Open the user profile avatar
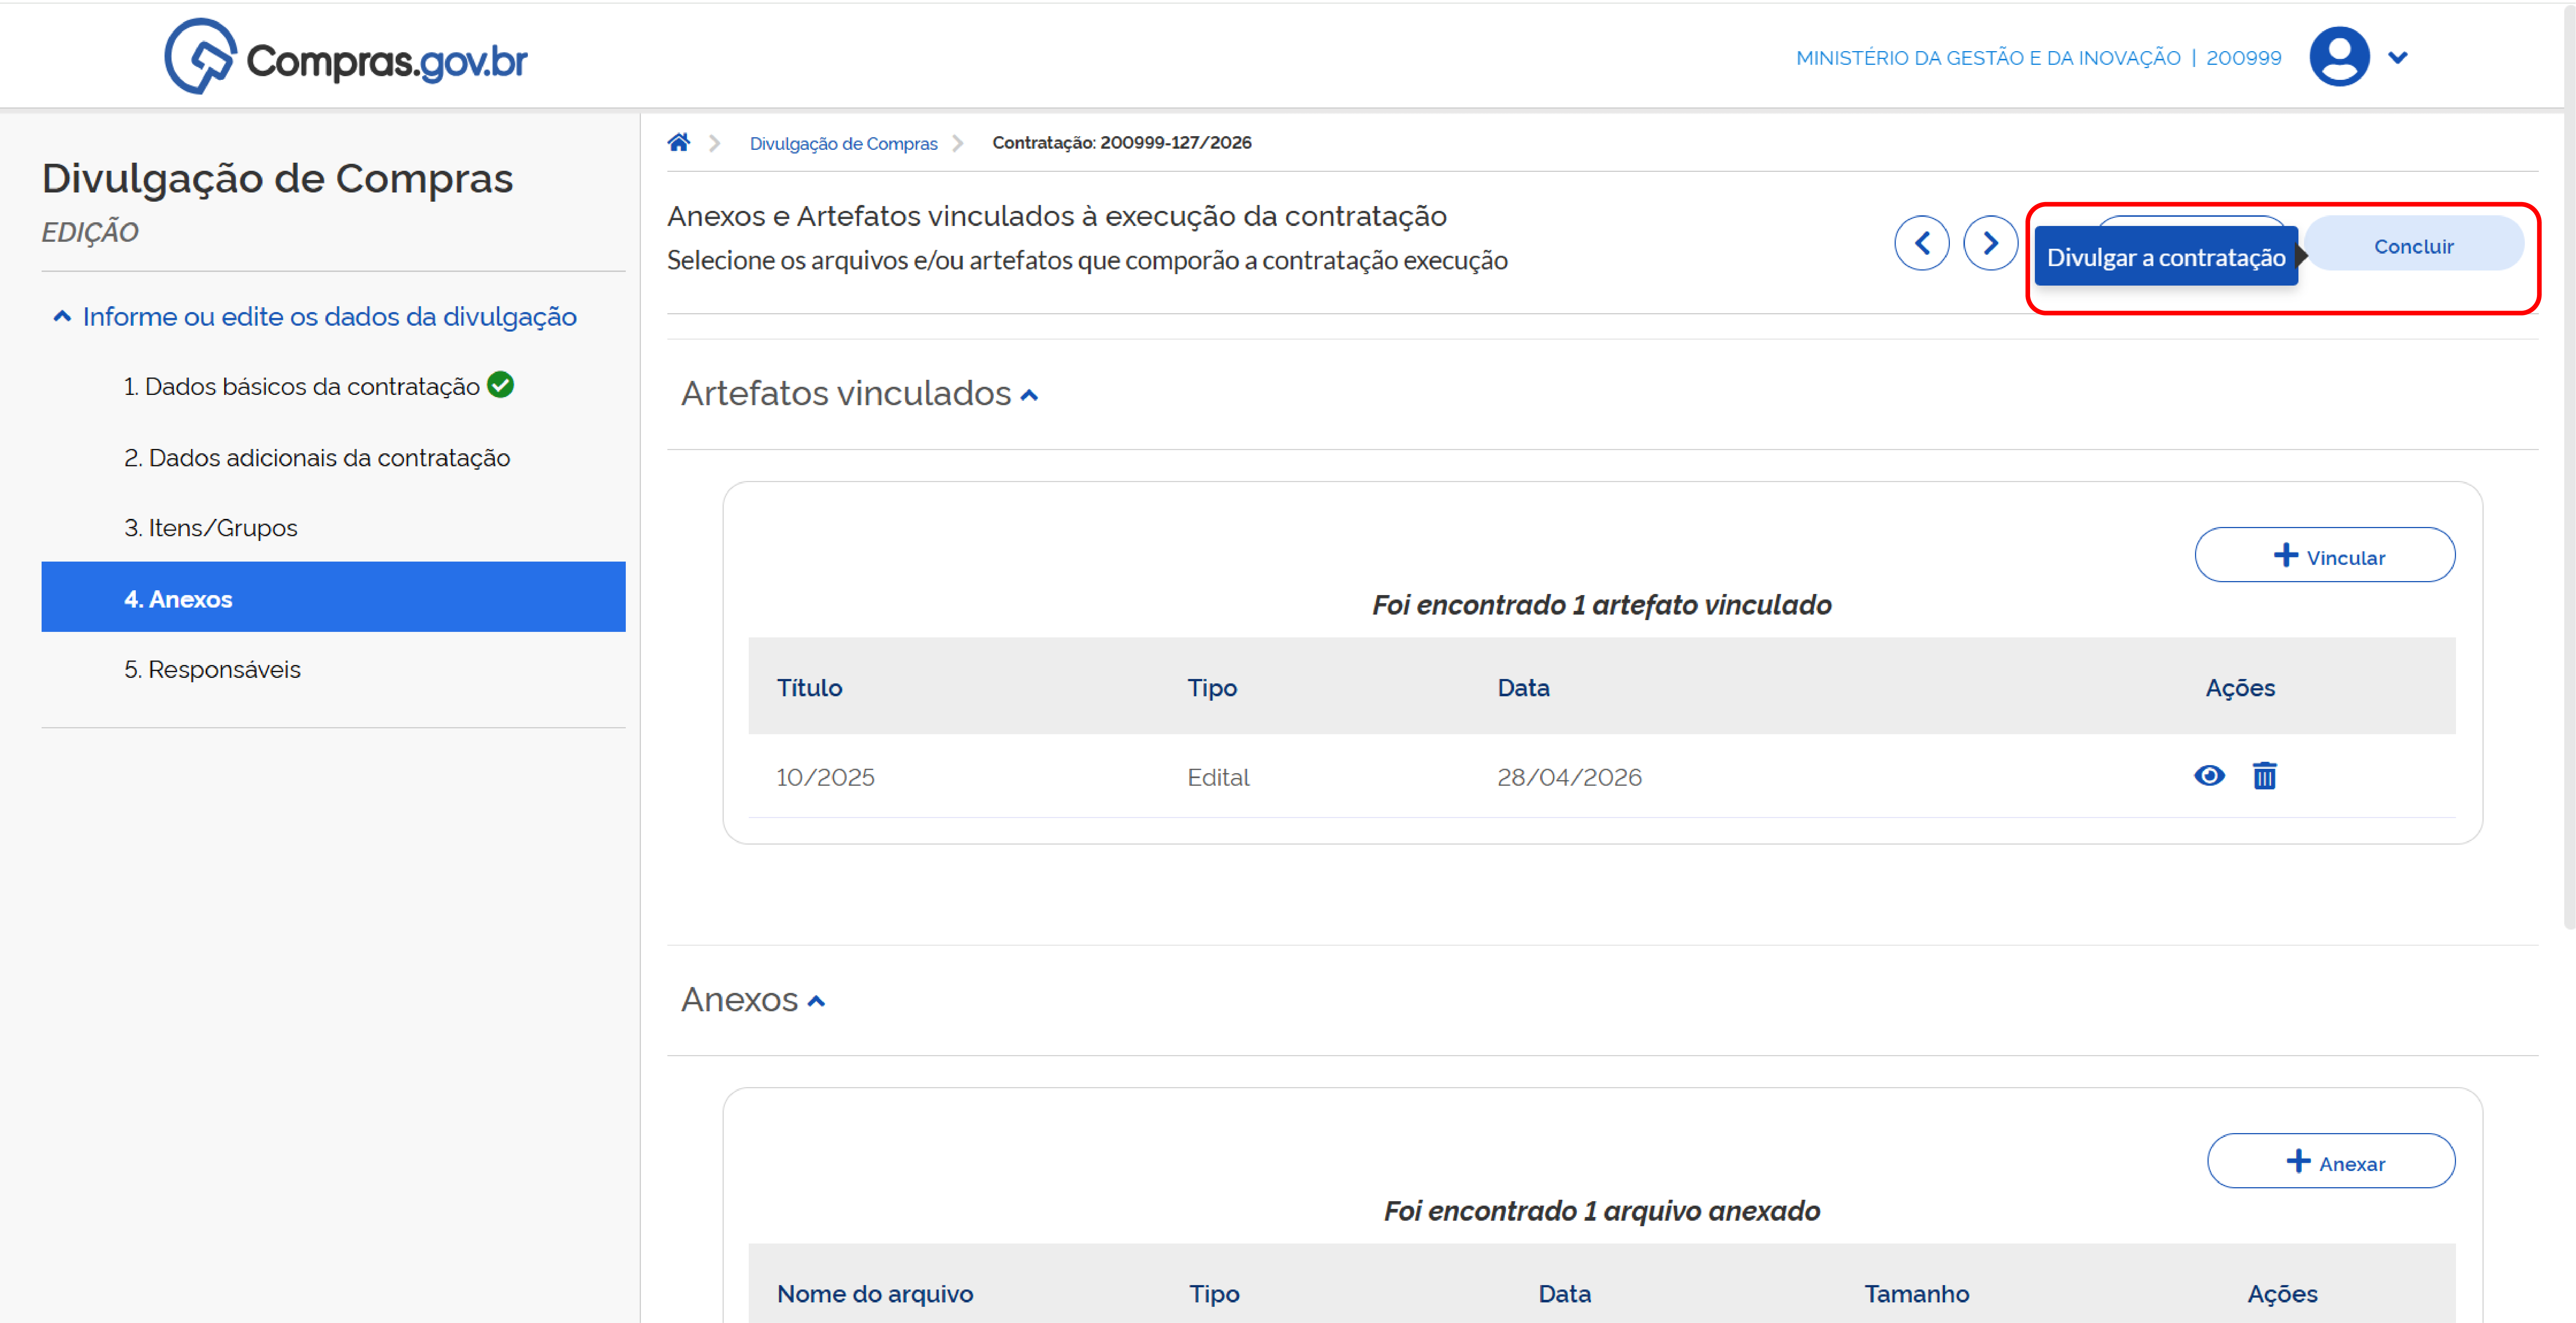Viewport: 2576px width, 1323px height. 2339,57
